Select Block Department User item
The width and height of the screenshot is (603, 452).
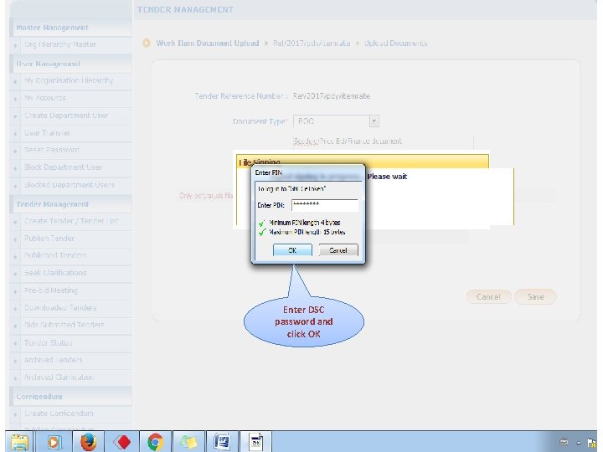tap(63, 167)
